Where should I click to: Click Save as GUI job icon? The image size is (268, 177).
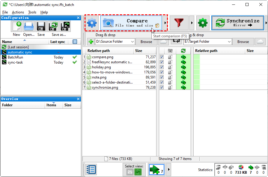click(53, 26)
